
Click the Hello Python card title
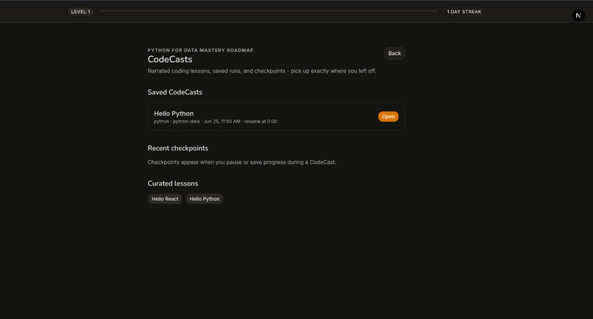pyautogui.click(x=174, y=113)
